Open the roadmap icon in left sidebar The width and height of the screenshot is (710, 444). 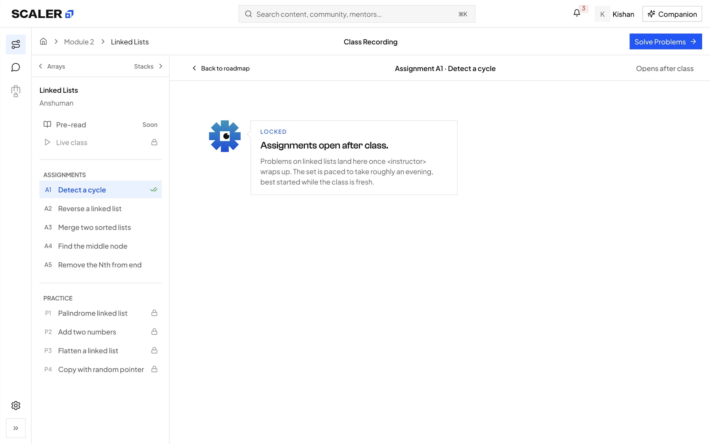(16, 44)
